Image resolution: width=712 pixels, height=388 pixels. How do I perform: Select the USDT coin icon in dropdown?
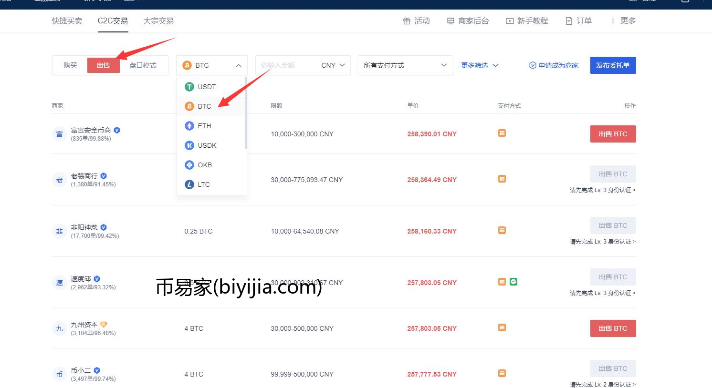pos(189,87)
